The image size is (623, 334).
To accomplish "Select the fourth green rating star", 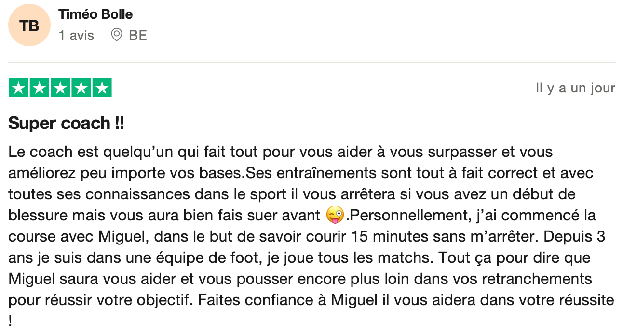I will pyautogui.click(x=81, y=88).
